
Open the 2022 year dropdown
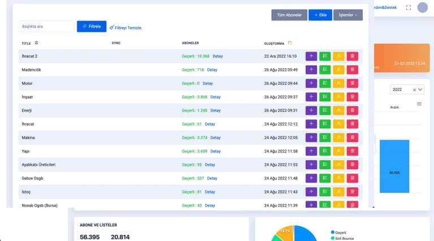407,89
